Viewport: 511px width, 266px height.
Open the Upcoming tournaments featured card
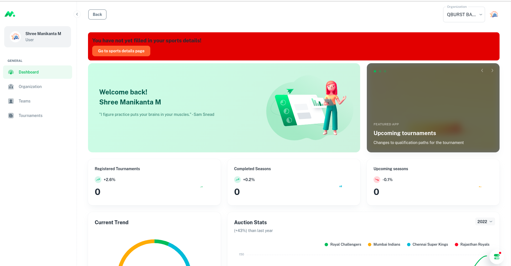[433, 108]
